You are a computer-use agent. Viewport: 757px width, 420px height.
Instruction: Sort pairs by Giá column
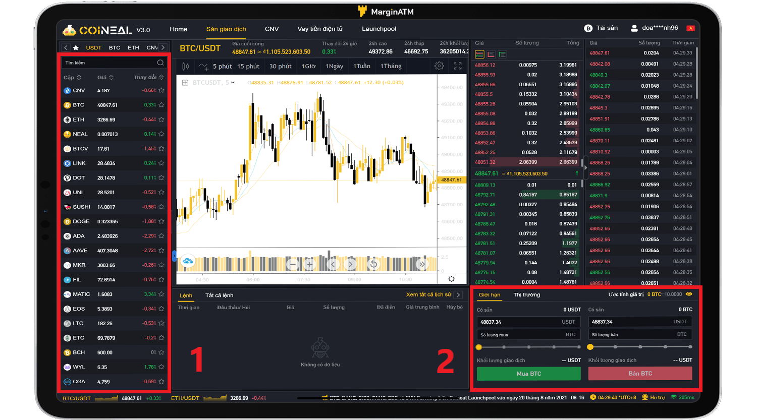pos(105,78)
